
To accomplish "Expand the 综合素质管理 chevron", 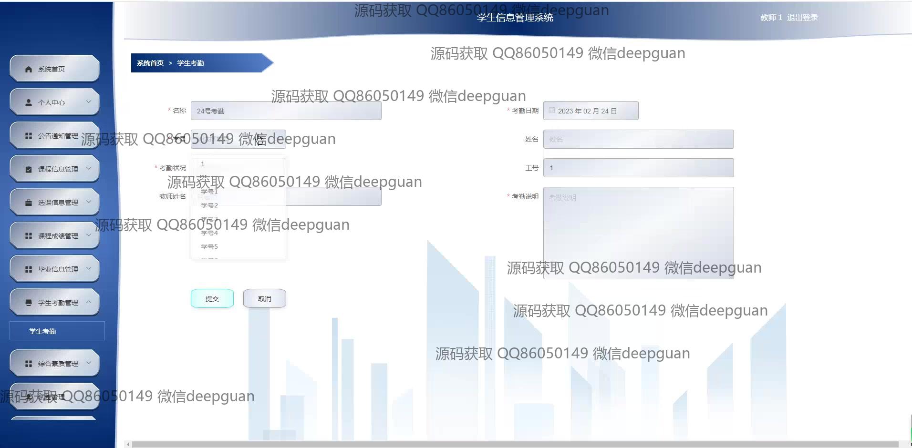I will (89, 363).
